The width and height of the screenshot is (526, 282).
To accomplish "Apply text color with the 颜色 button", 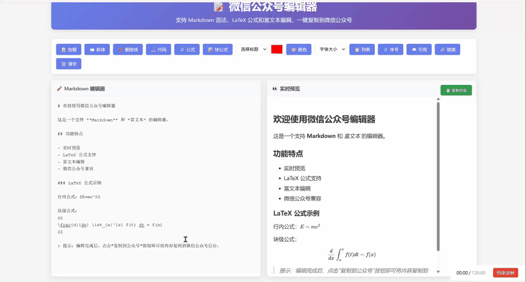I will point(299,50).
